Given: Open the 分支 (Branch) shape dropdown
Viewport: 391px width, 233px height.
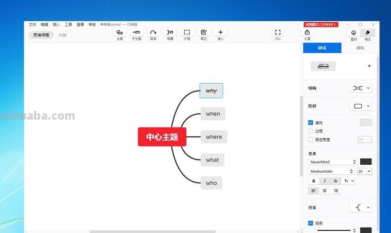Looking at the screenshot, I should [x=361, y=208].
